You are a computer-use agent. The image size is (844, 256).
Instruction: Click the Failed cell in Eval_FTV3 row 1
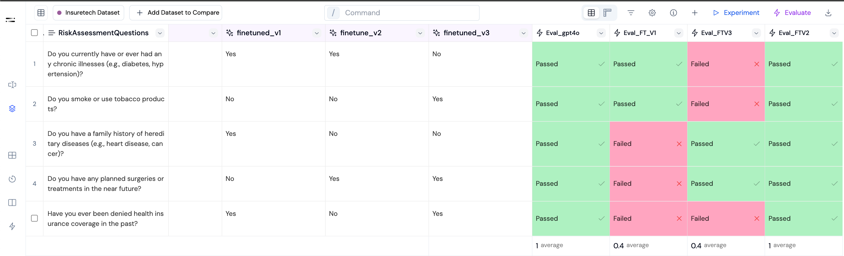coord(725,64)
